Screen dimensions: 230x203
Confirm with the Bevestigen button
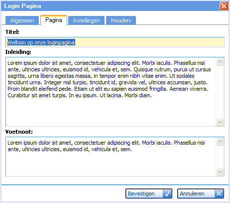click(149, 194)
